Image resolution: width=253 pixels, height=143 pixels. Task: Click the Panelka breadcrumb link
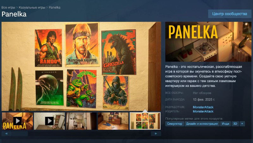[55, 7]
